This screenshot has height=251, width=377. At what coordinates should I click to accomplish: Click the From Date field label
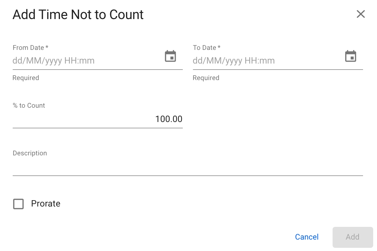point(28,48)
